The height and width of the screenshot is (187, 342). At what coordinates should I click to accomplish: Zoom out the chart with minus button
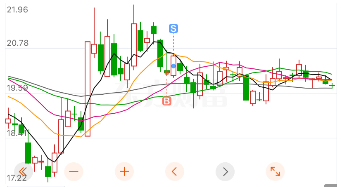(74, 172)
